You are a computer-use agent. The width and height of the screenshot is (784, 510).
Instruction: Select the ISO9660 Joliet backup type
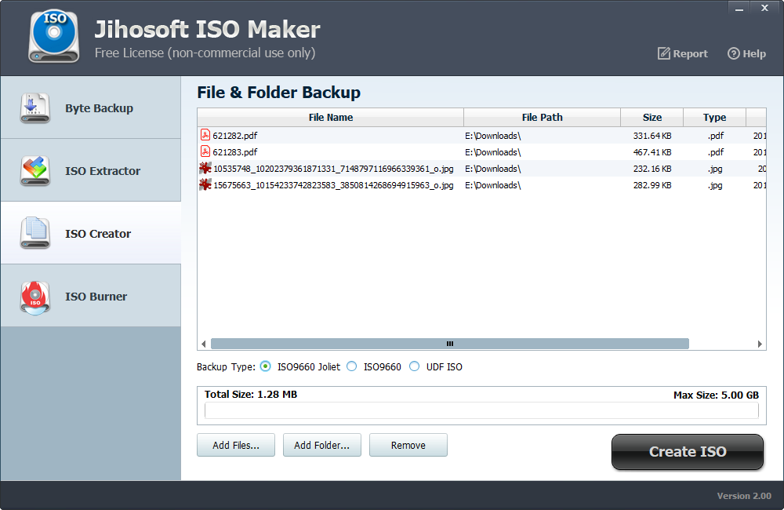pos(266,366)
